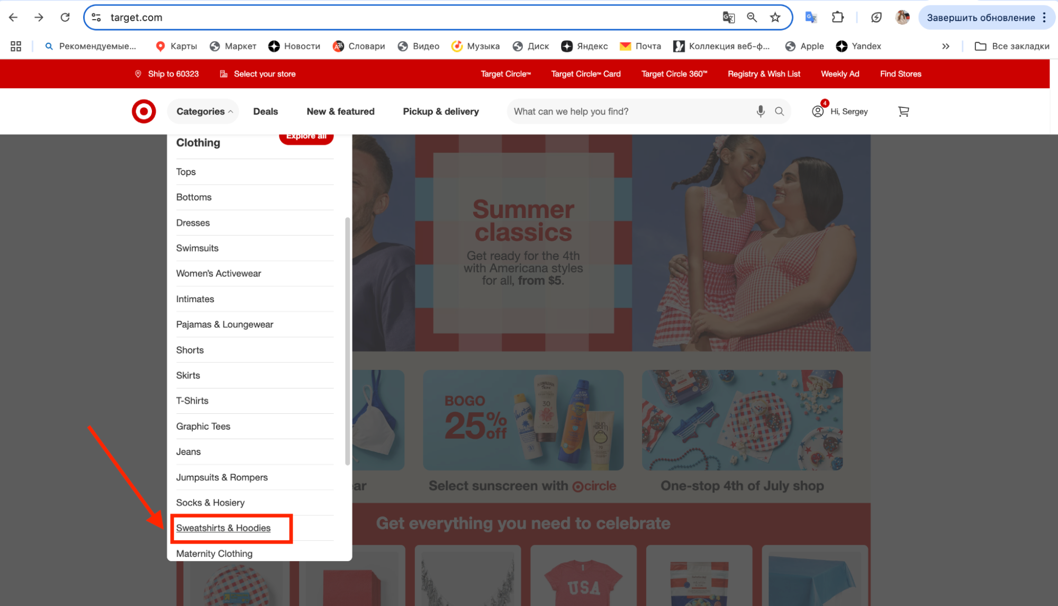Open New & featured menu
Image resolution: width=1058 pixels, height=606 pixels.
(x=340, y=111)
